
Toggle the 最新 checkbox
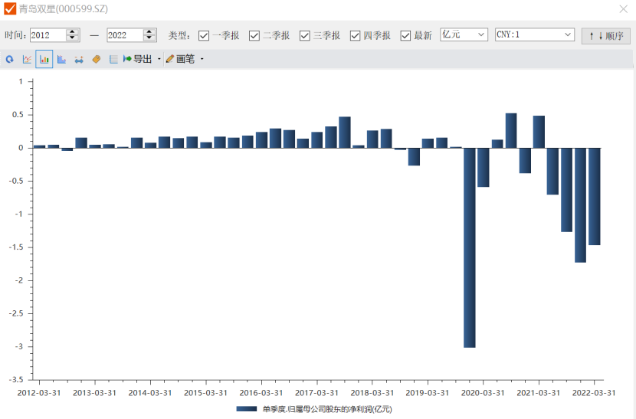point(405,36)
